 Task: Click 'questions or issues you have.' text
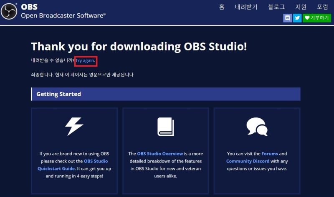point(257,169)
